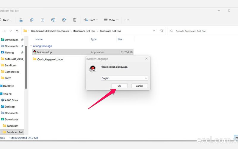Open the View dropdown menu
The width and height of the screenshot is (238, 149).
111,20
